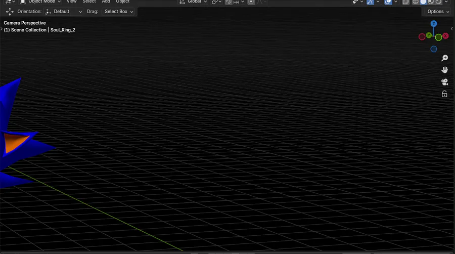Image resolution: width=455 pixels, height=254 pixels.
Task: Open the Add menu
Action: 106,2
